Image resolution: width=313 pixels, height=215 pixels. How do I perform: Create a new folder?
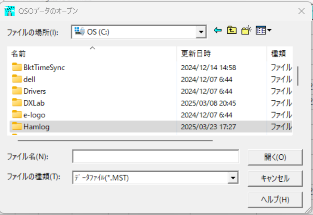(x=246, y=30)
